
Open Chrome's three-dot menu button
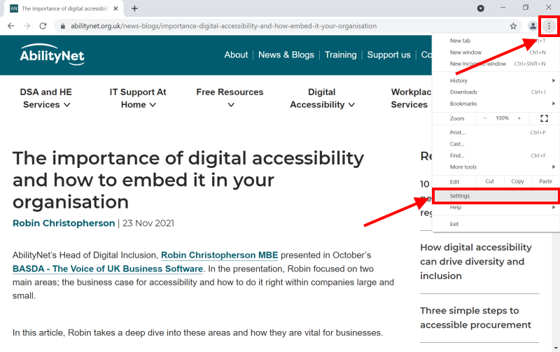(549, 26)
